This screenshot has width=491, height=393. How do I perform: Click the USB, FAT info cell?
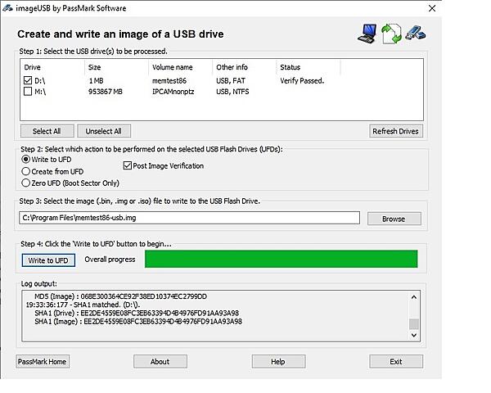coord(231,81)
